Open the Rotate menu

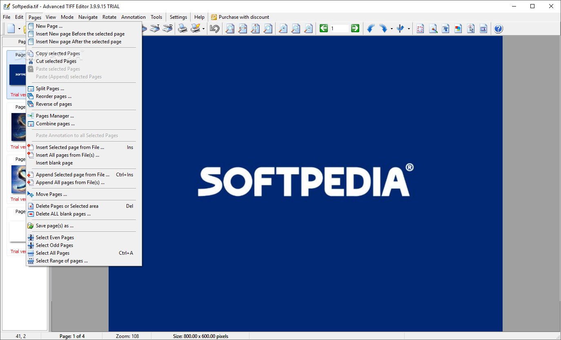(109, 17)
